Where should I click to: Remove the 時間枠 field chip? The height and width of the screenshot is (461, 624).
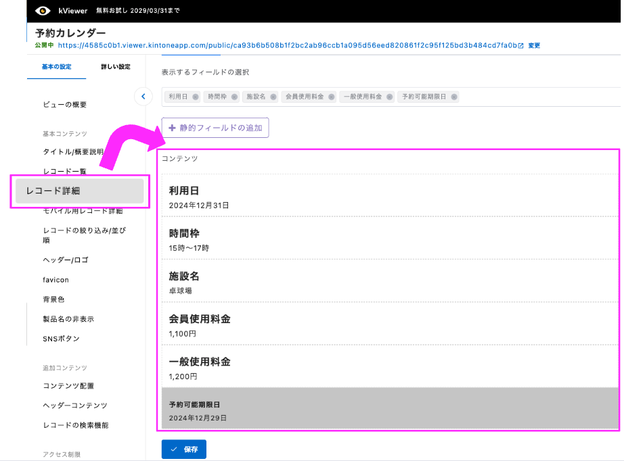234,97
